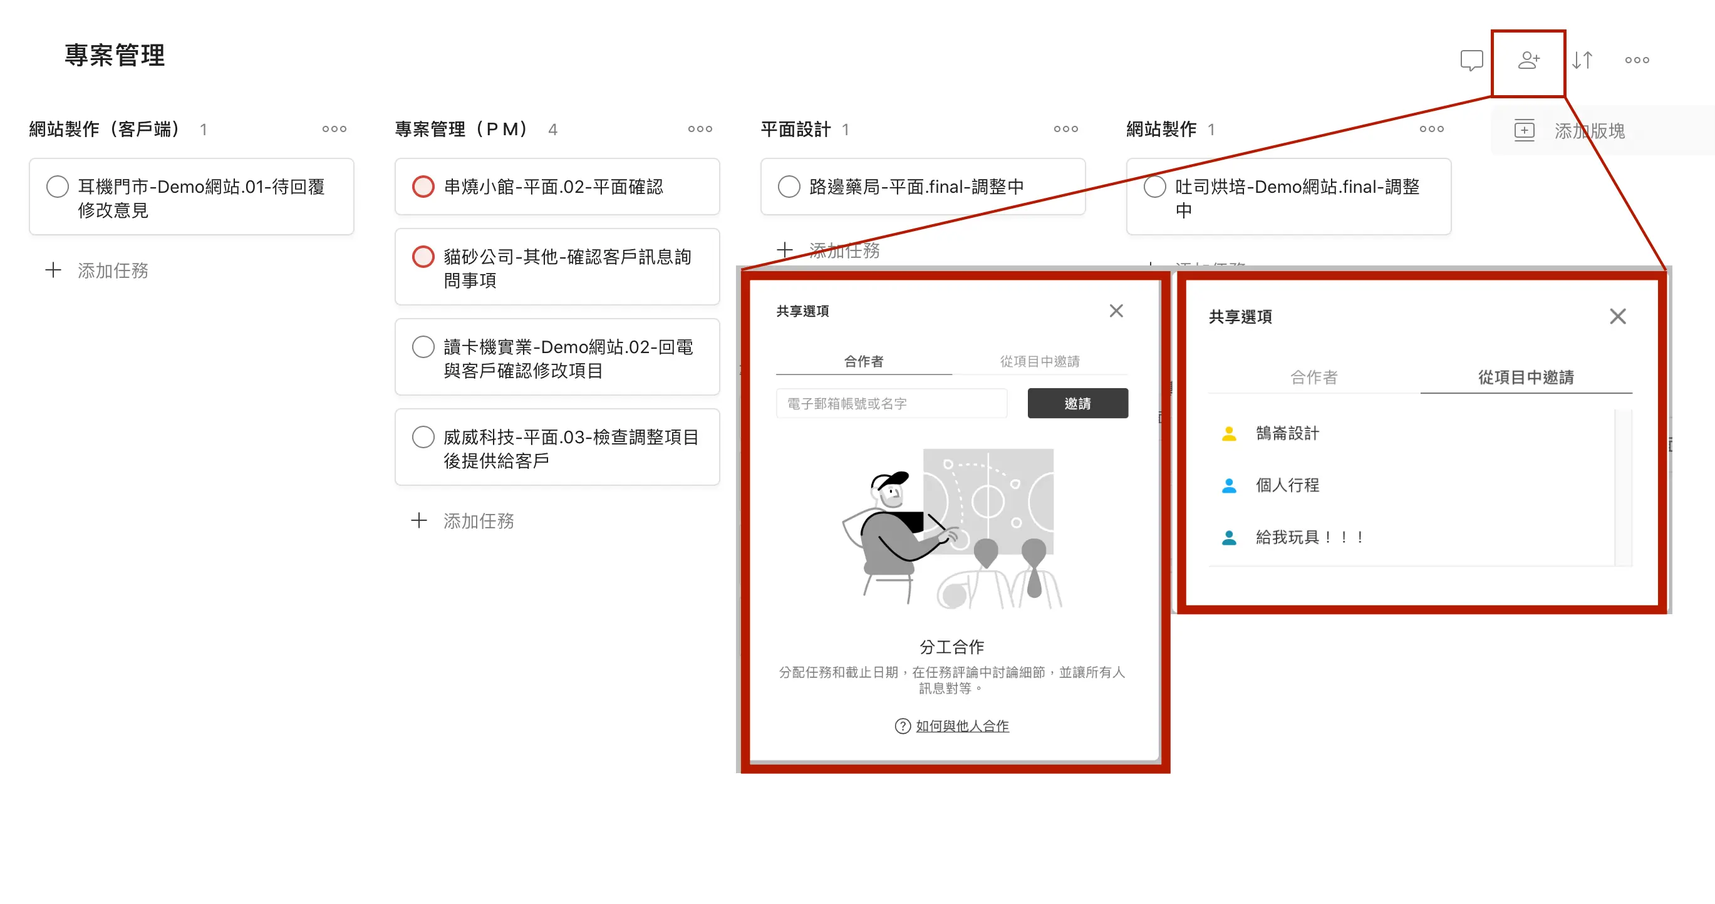The width and height of the screenshot is (1715, 904).
Task: Select 合作者 tab in left share dialog
Action: tap(864, 361)
